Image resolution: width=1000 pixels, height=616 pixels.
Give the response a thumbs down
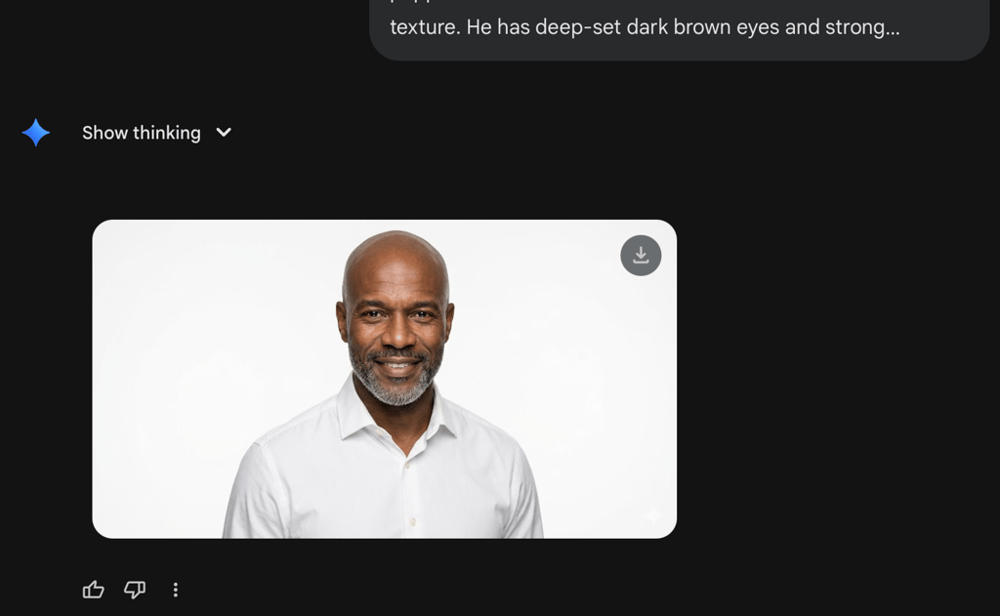(x=135, y=590)
